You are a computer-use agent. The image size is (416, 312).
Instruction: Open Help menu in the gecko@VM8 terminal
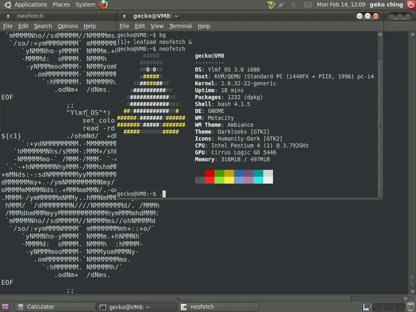(204, 26)
